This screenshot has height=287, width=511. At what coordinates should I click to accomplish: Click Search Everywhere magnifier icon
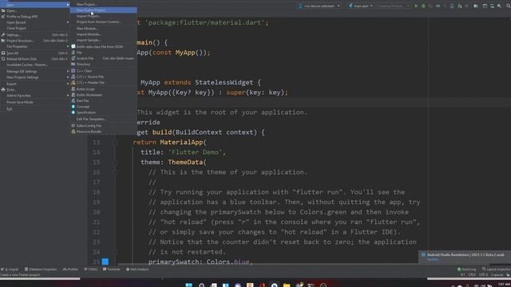508,6
